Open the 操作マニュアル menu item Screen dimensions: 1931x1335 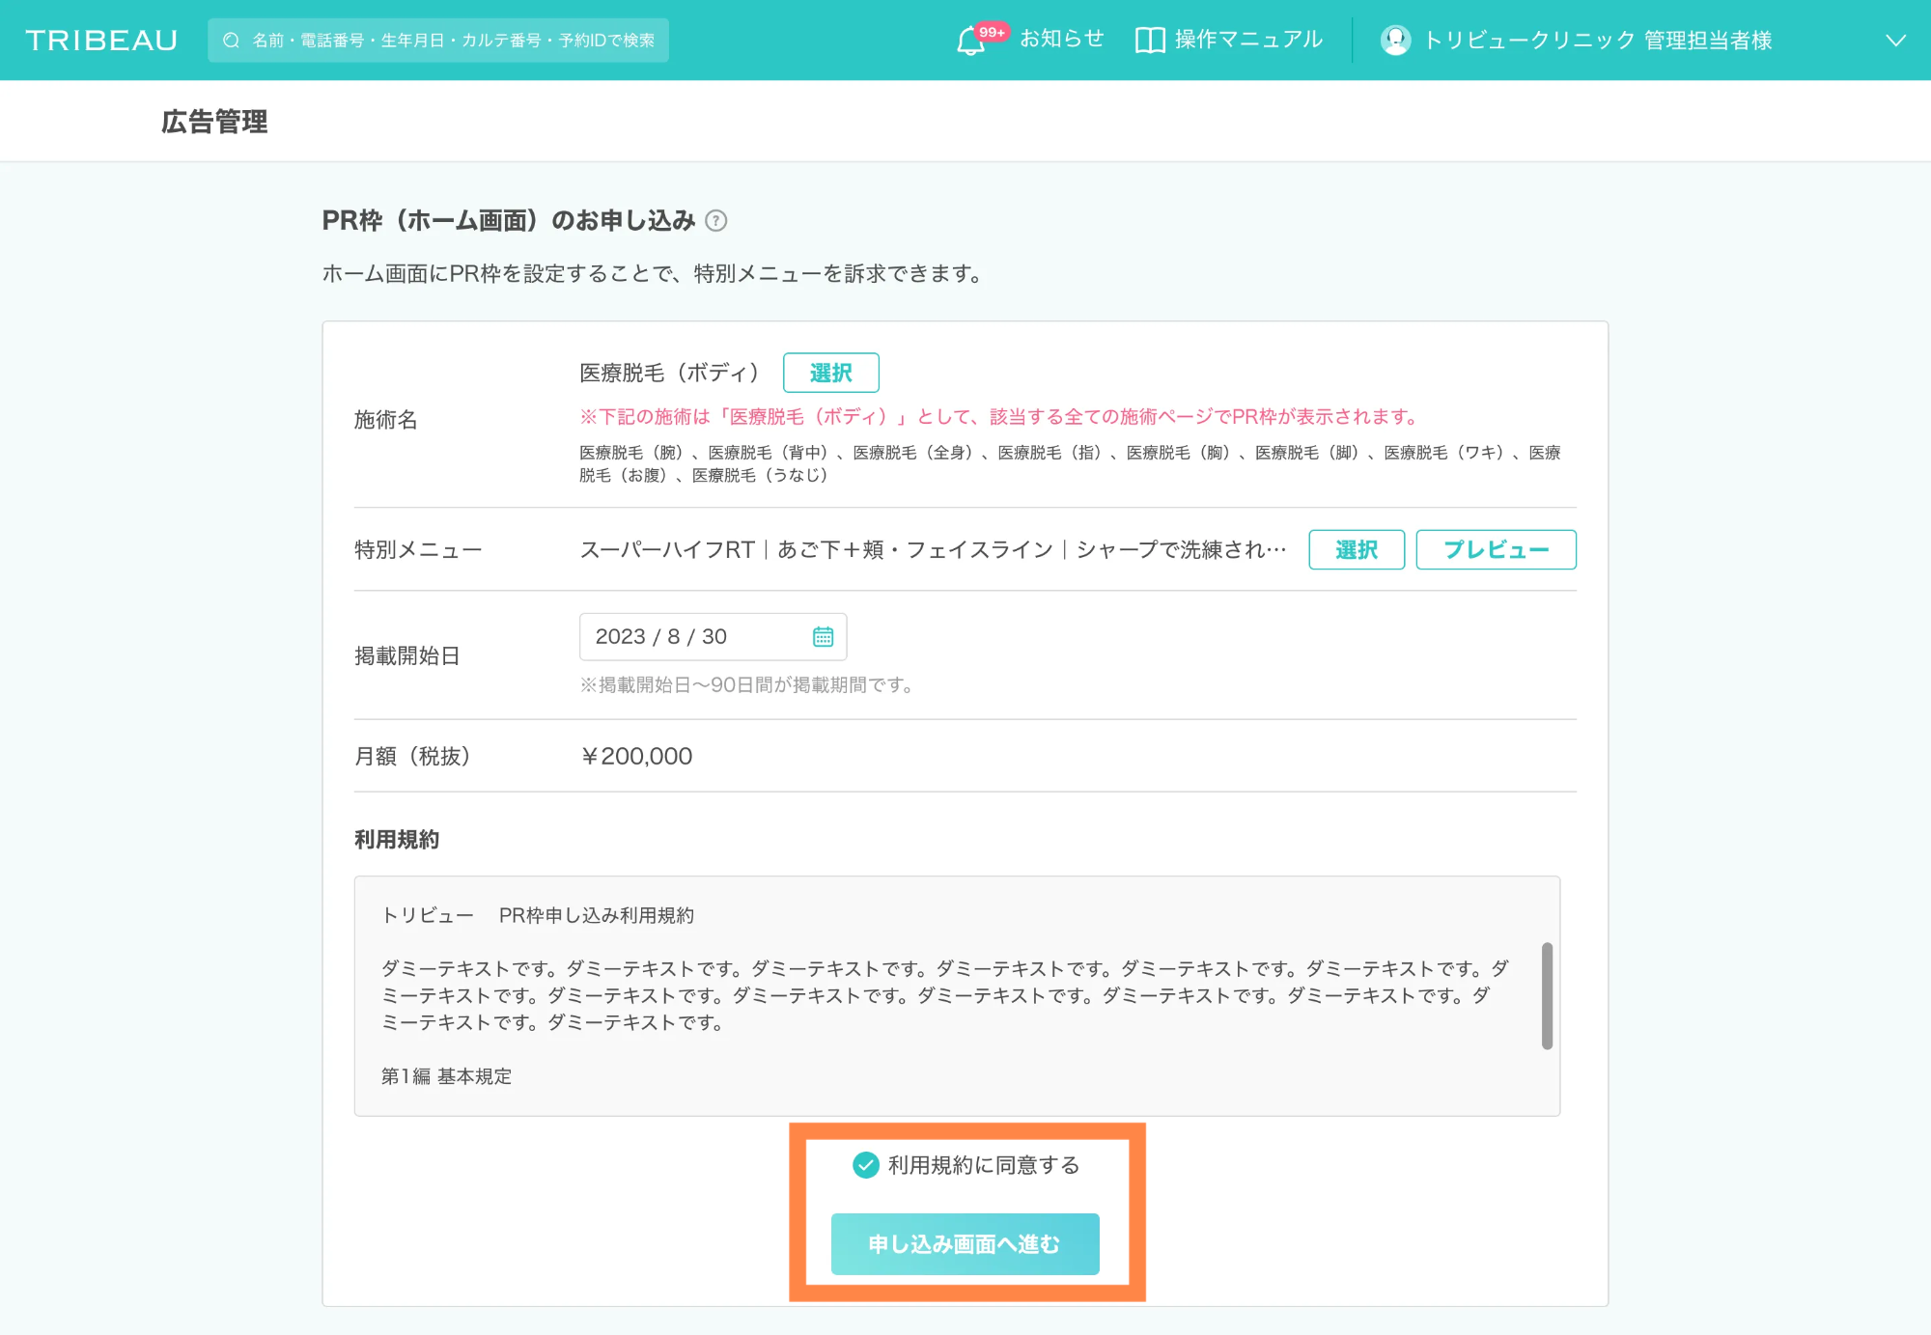pyautogui.click(x=1247, y=40)
